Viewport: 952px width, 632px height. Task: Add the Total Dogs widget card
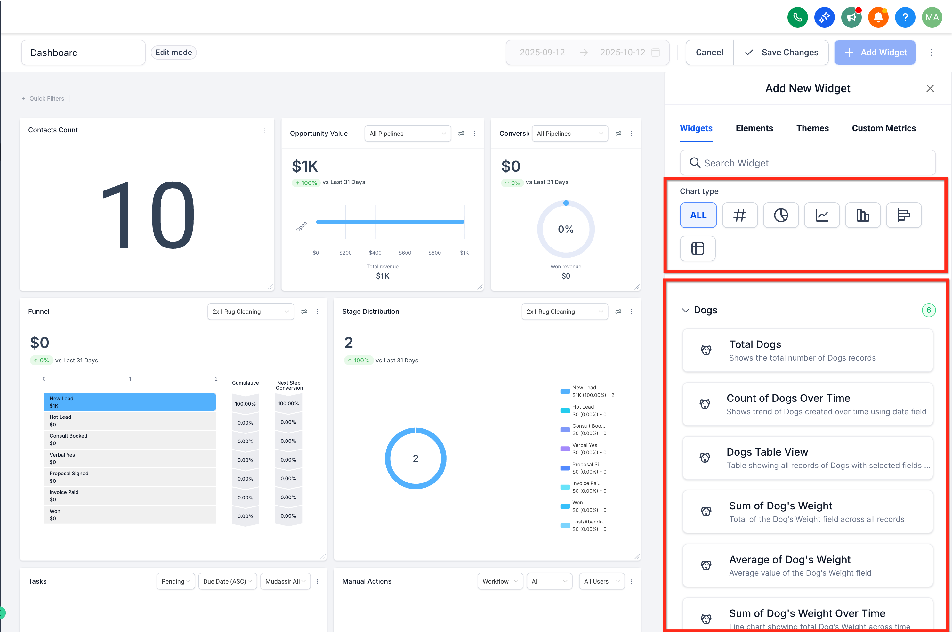coord(808,351)
